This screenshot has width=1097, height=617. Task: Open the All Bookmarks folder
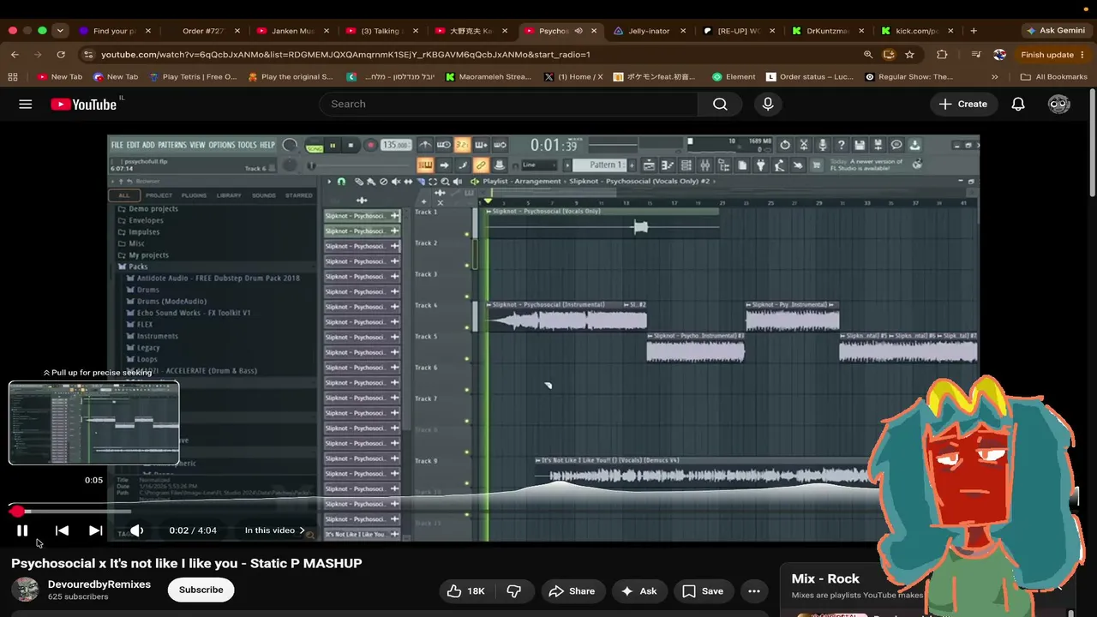(x=1054, y=76)
